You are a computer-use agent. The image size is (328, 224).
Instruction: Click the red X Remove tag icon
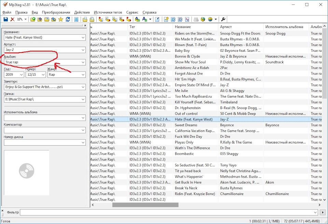tap(13, 19)
